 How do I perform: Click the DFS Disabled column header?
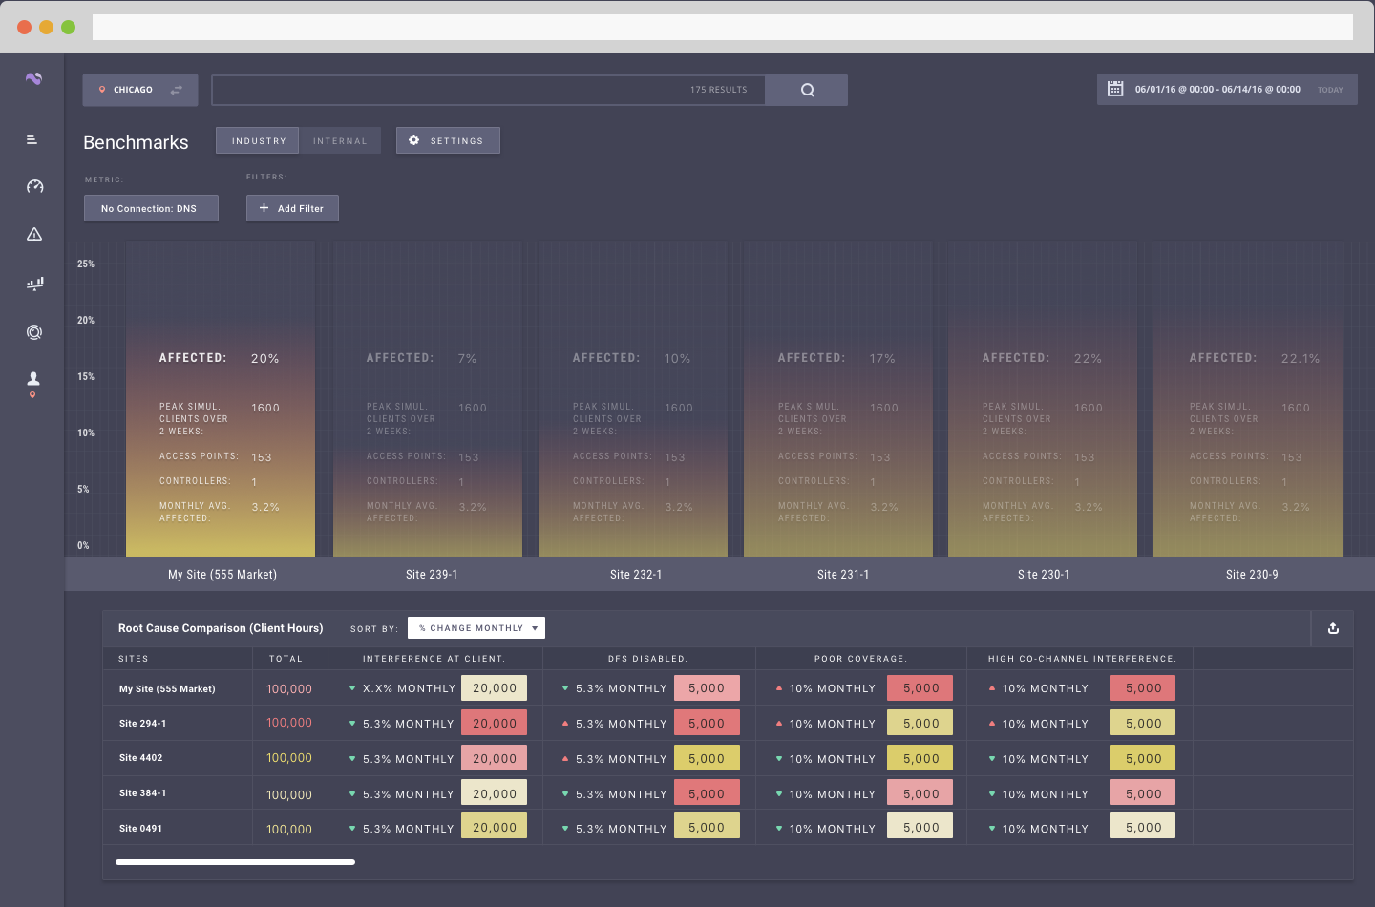(647, 659)
